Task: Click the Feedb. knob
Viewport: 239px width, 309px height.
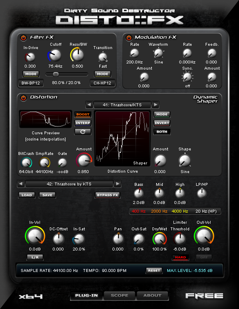Action: point(212,53)
